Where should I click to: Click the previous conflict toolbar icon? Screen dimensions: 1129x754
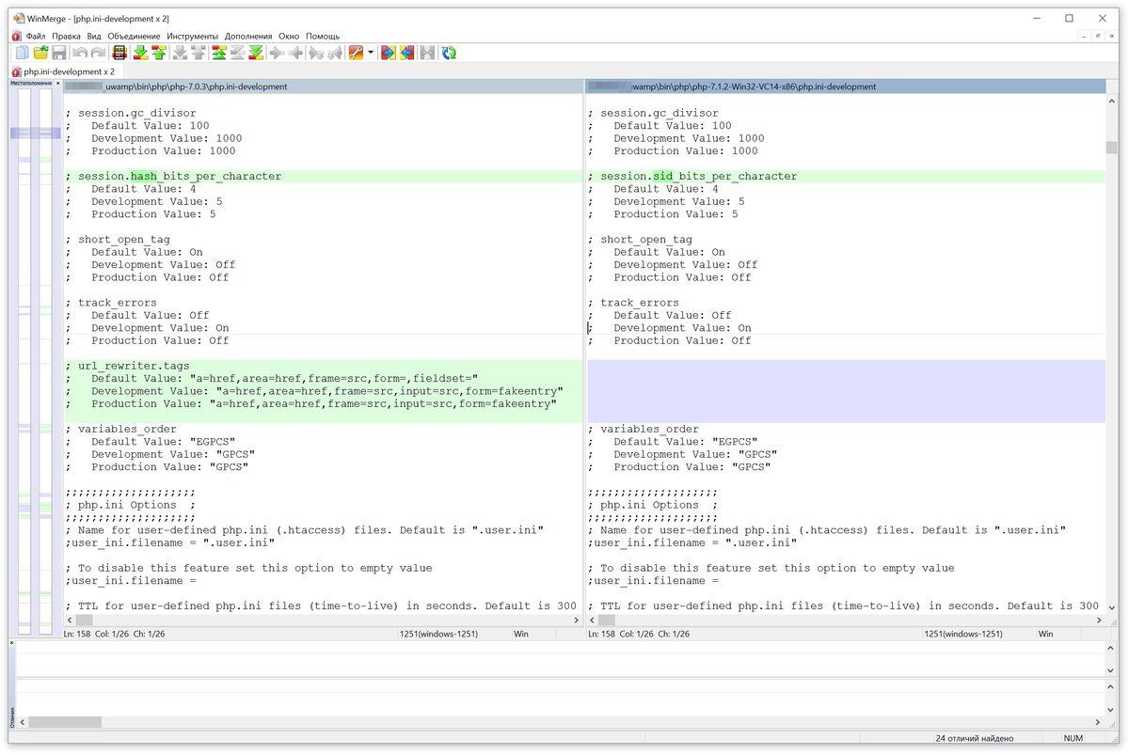[199, 53]
